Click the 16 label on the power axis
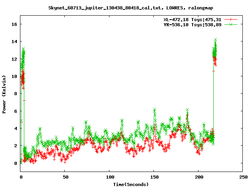Viewport: 251px width, 188px height. [x=15, y=24]
